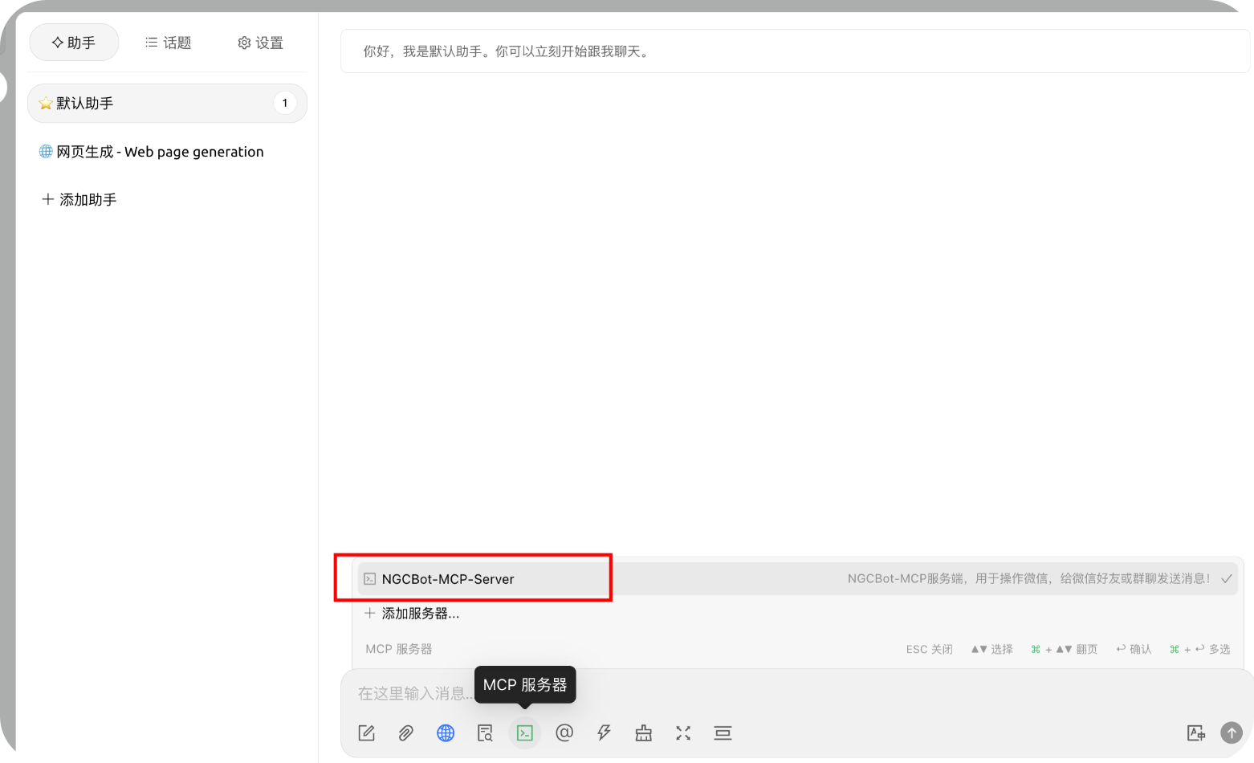Click the star icon of 默认助手
Screen dimensions: 1254x763
point(46,104)
